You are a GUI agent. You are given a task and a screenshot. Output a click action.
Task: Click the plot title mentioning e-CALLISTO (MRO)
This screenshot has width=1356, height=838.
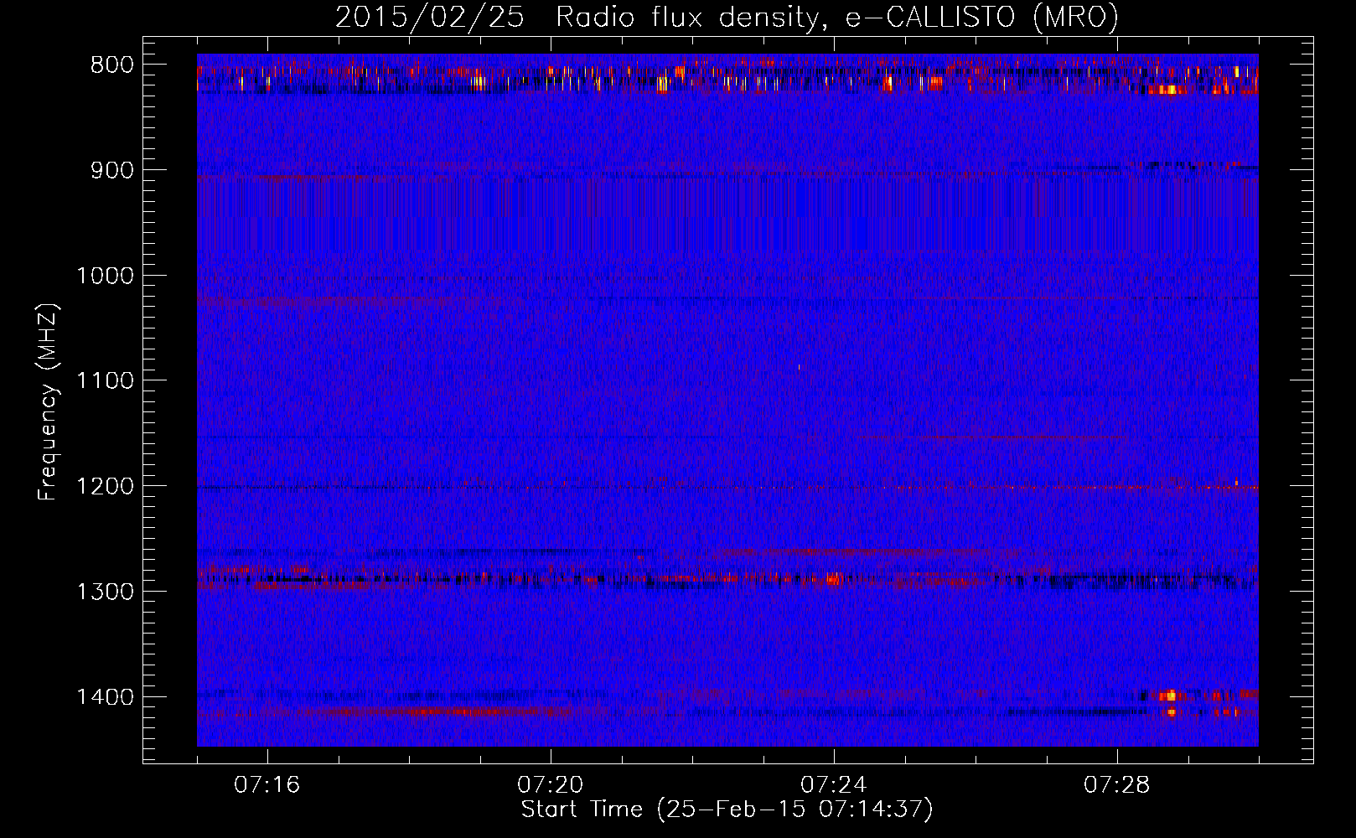(727, 18)
